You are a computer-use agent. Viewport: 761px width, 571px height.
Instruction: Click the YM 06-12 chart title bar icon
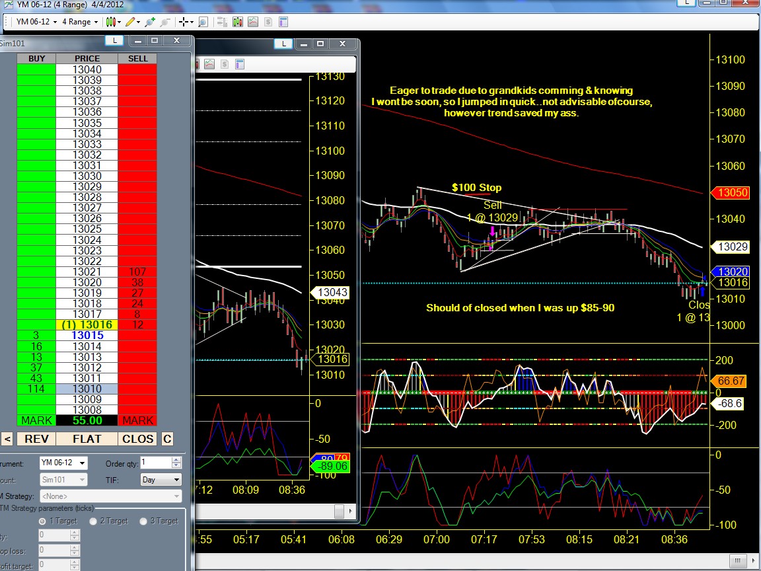[x=8, y=5]
